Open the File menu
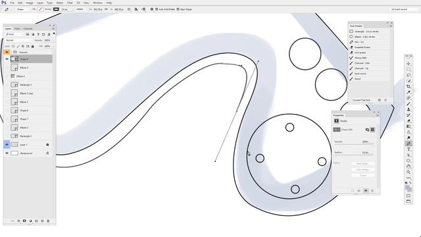This screenshot has height=237, width=421. coord(12,3)
